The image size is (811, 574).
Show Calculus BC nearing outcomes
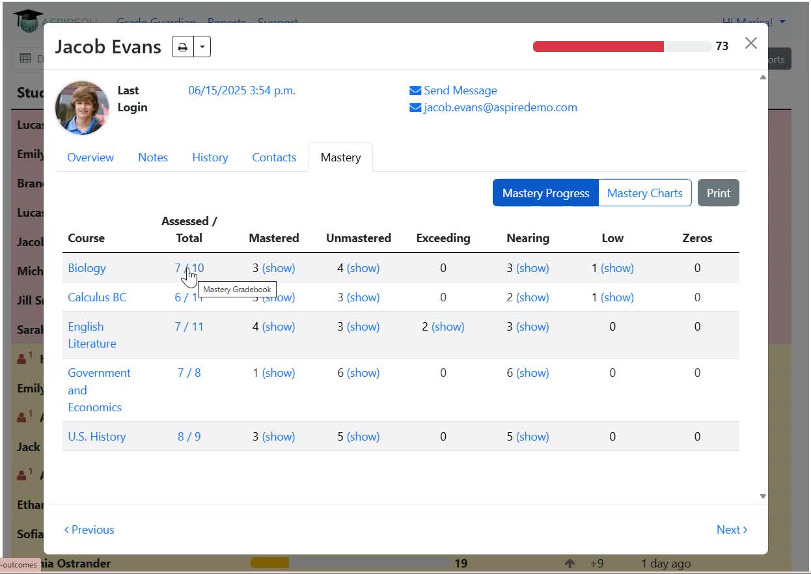(x=532, y=297)
